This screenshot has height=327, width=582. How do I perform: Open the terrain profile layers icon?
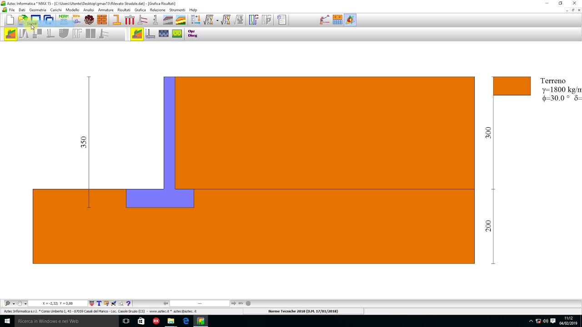pyautogui.click(x=168, y=20)
